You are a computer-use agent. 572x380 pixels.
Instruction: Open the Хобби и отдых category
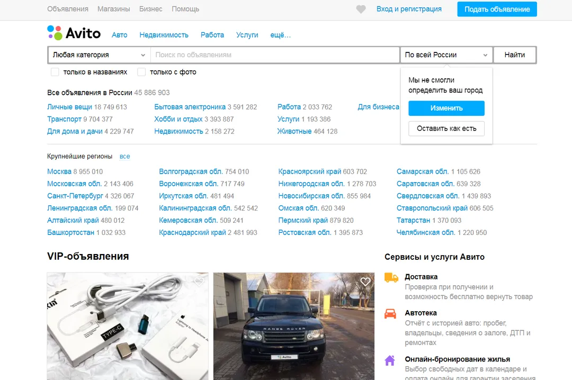[x=178, y=119]
